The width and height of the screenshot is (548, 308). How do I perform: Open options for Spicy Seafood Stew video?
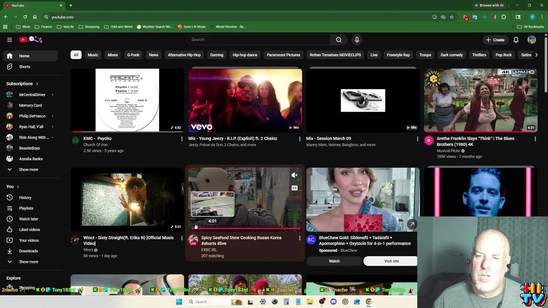[300, 238]
